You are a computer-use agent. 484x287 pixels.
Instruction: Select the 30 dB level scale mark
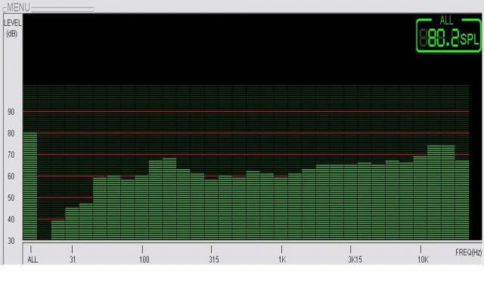[x=11, y=241]
